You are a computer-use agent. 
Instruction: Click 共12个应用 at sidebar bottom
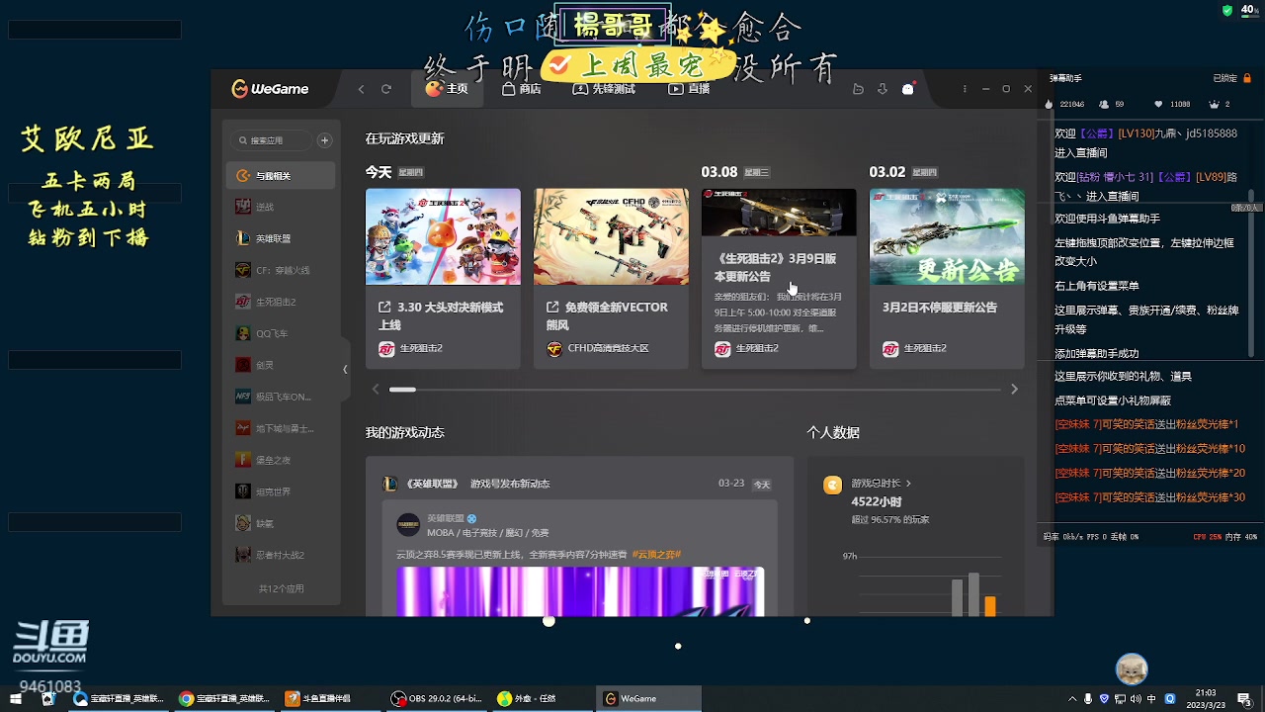[x=281, y=588]
